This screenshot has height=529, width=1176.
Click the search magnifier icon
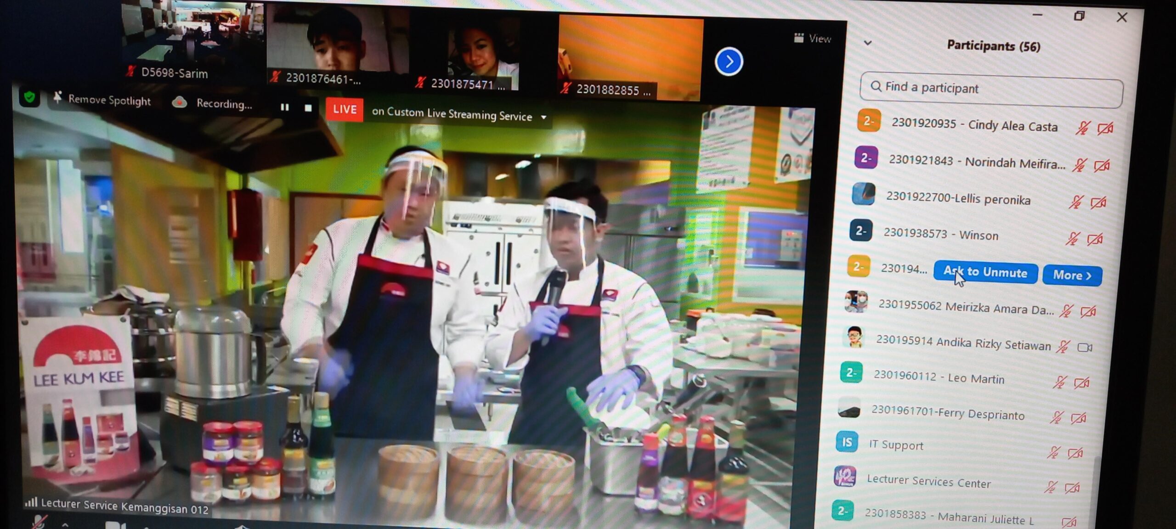pyautogui.click(x=876, y=86)
